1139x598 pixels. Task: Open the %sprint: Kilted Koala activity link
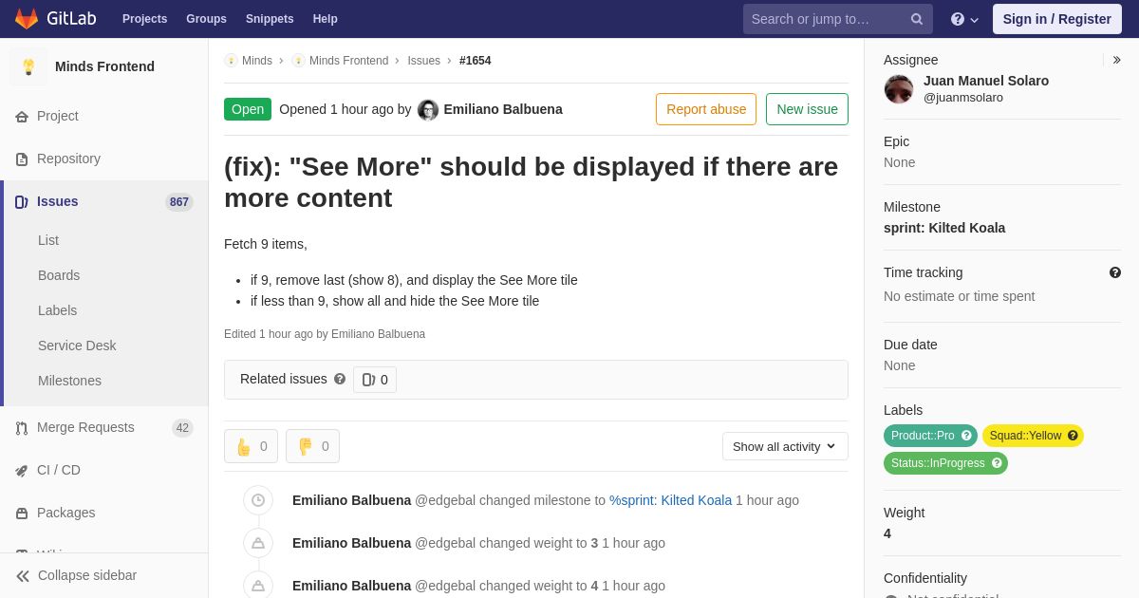(x=670, y=500)
